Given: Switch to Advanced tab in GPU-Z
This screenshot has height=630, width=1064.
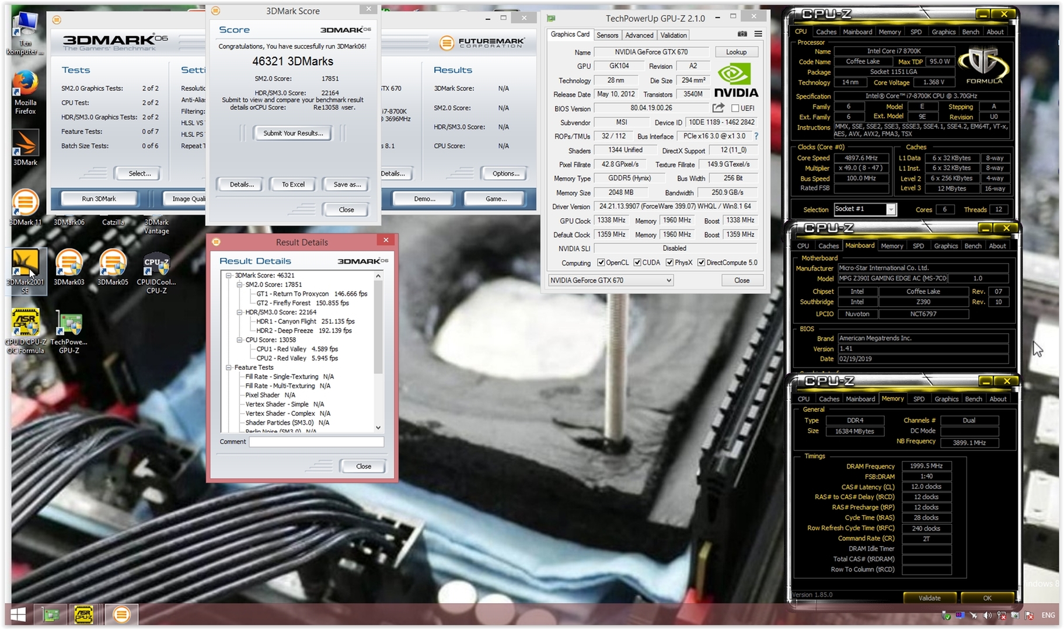Looking at the screenshot, I should (x=639, y=35).
